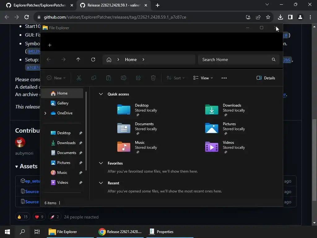Select Gallery in navigation pane
This screenshot has width=317, height=238.
(x=62, y=103)
